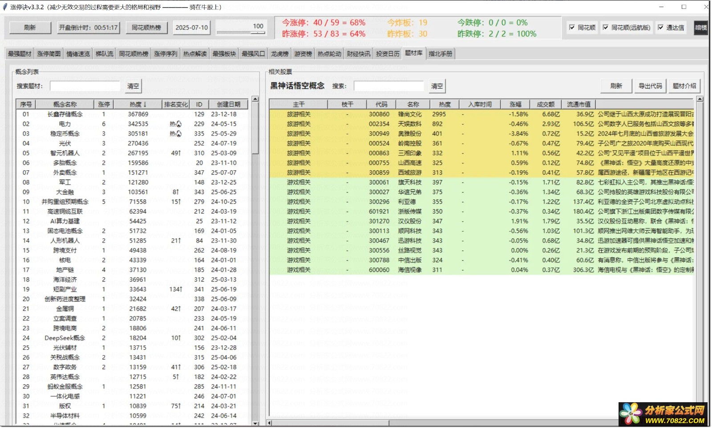Open the 指北手册 tab
Screen dimensions: 712x428
pyautogui.click(x=441, y=54)
